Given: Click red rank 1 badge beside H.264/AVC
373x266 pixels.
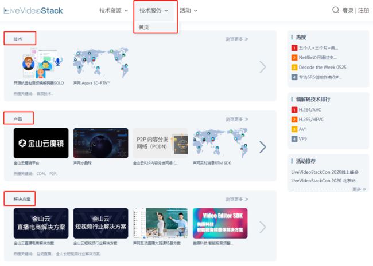Looking at the screenshot, I should 294,110.
